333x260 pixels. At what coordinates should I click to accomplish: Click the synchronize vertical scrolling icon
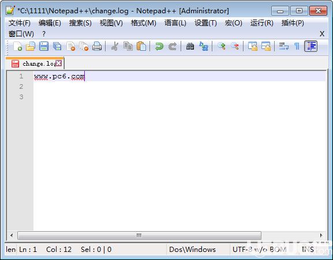click(253, 46)
